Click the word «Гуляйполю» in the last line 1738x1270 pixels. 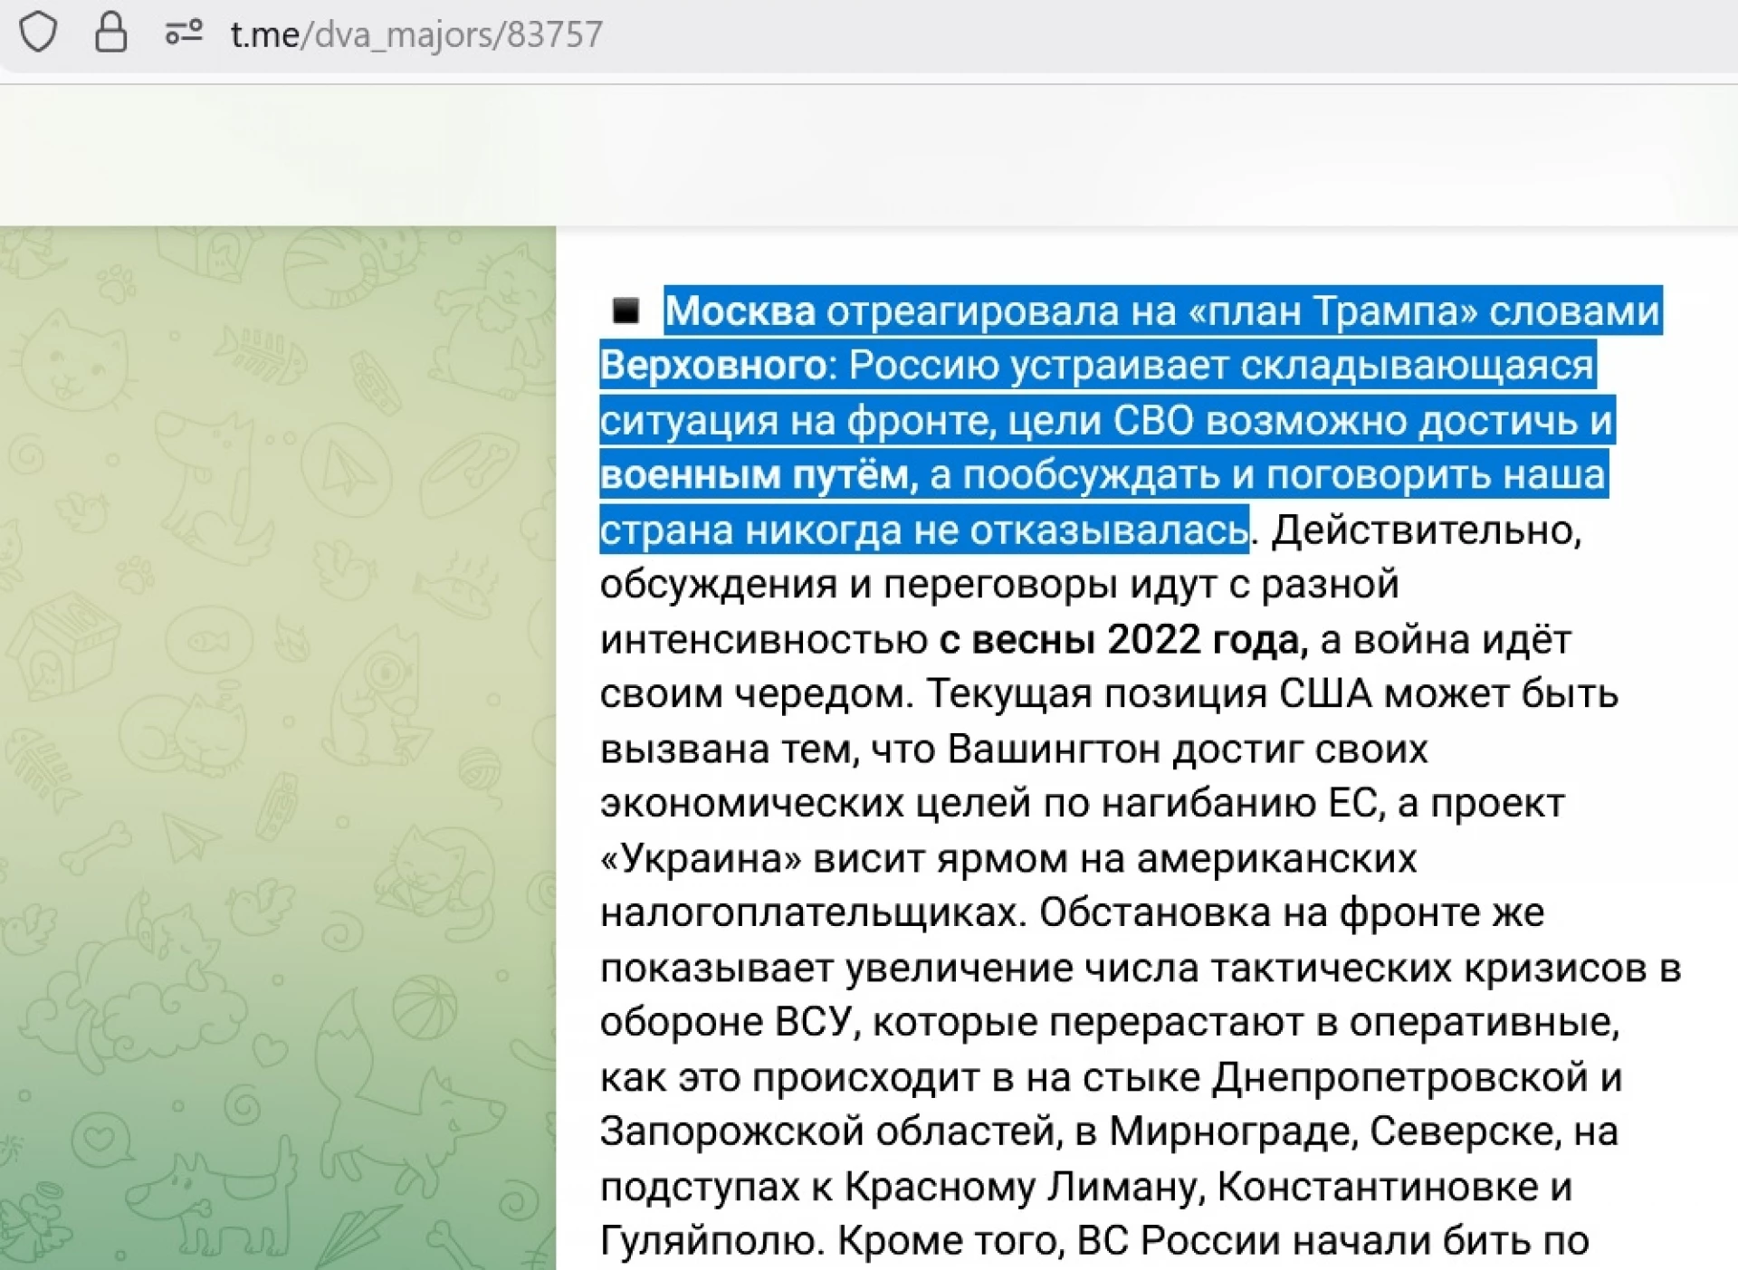click(x=710, y=1241)
